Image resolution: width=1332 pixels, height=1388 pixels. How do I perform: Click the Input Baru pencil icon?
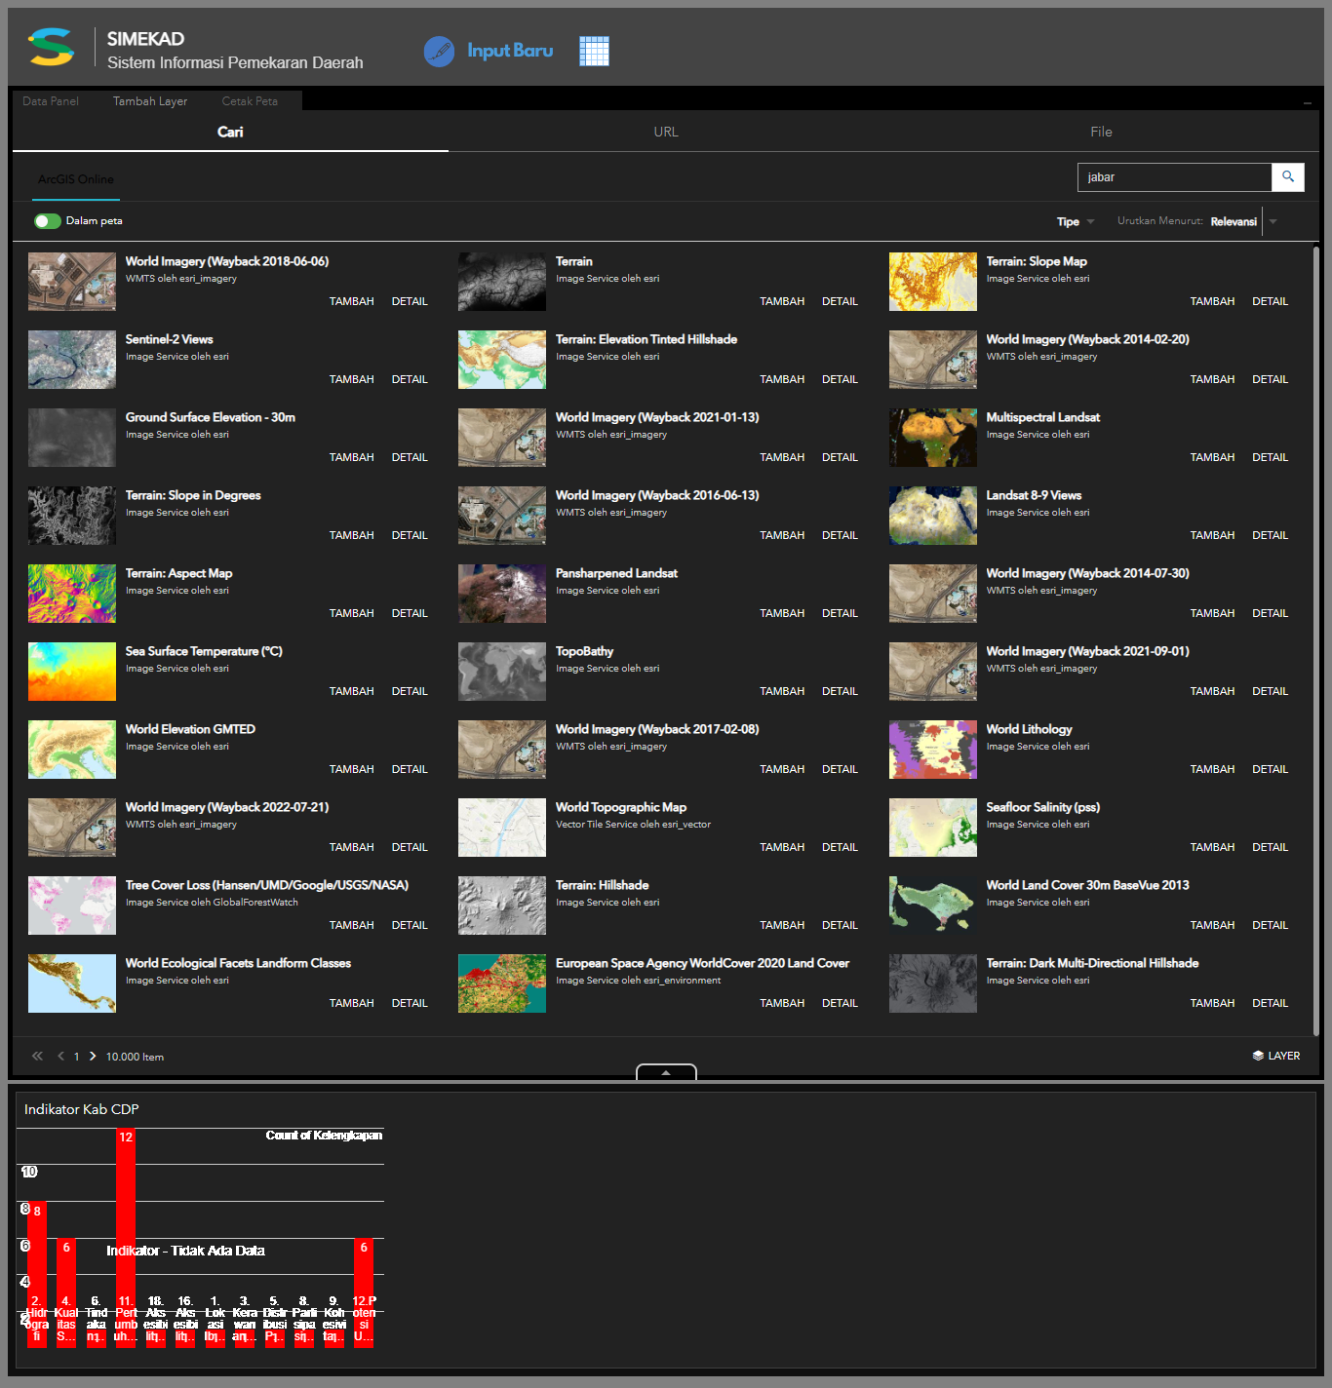439,52
